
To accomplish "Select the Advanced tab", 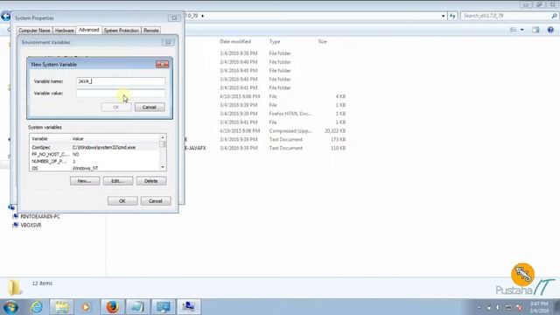I will [x=89, y=30].
